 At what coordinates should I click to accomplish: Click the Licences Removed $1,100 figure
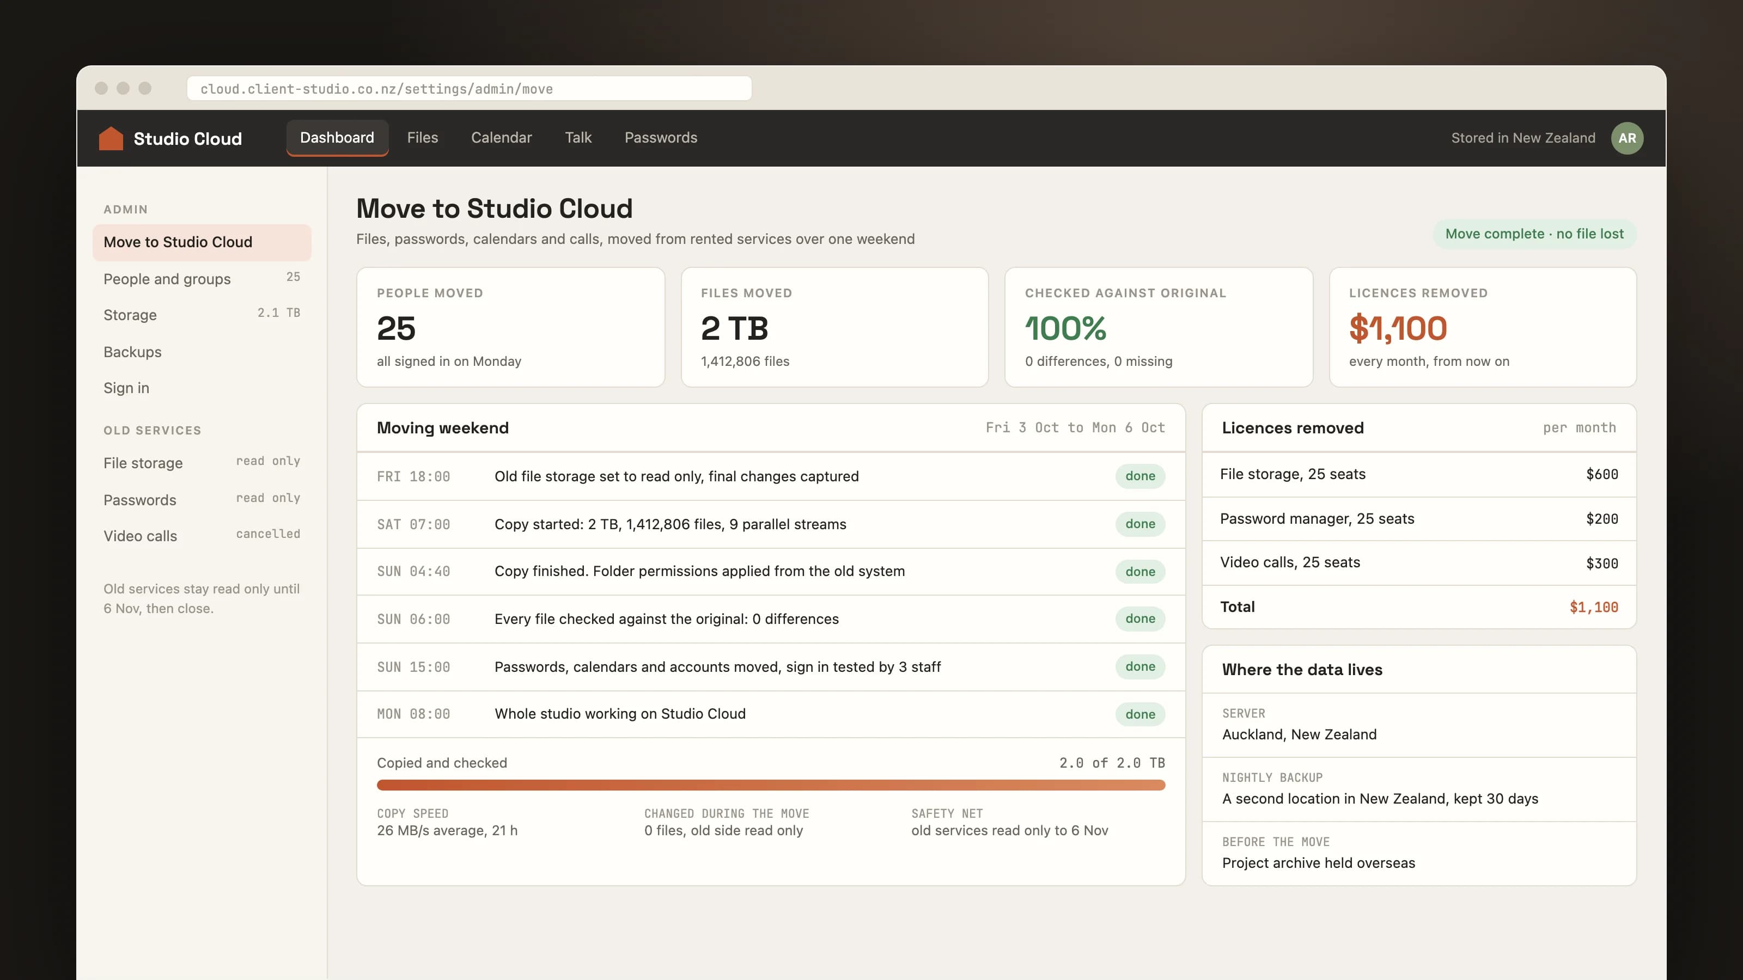click(x=1398, y=329)
